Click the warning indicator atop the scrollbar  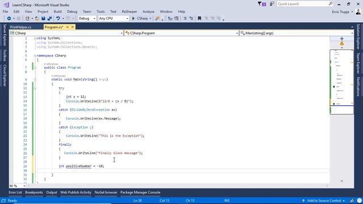341,44
